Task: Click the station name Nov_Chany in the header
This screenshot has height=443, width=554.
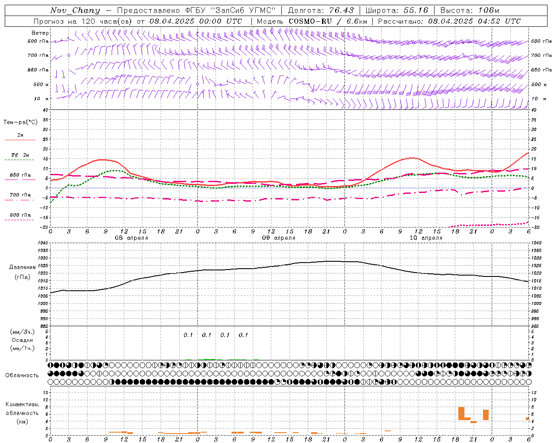Action: (x=75, y=10)
